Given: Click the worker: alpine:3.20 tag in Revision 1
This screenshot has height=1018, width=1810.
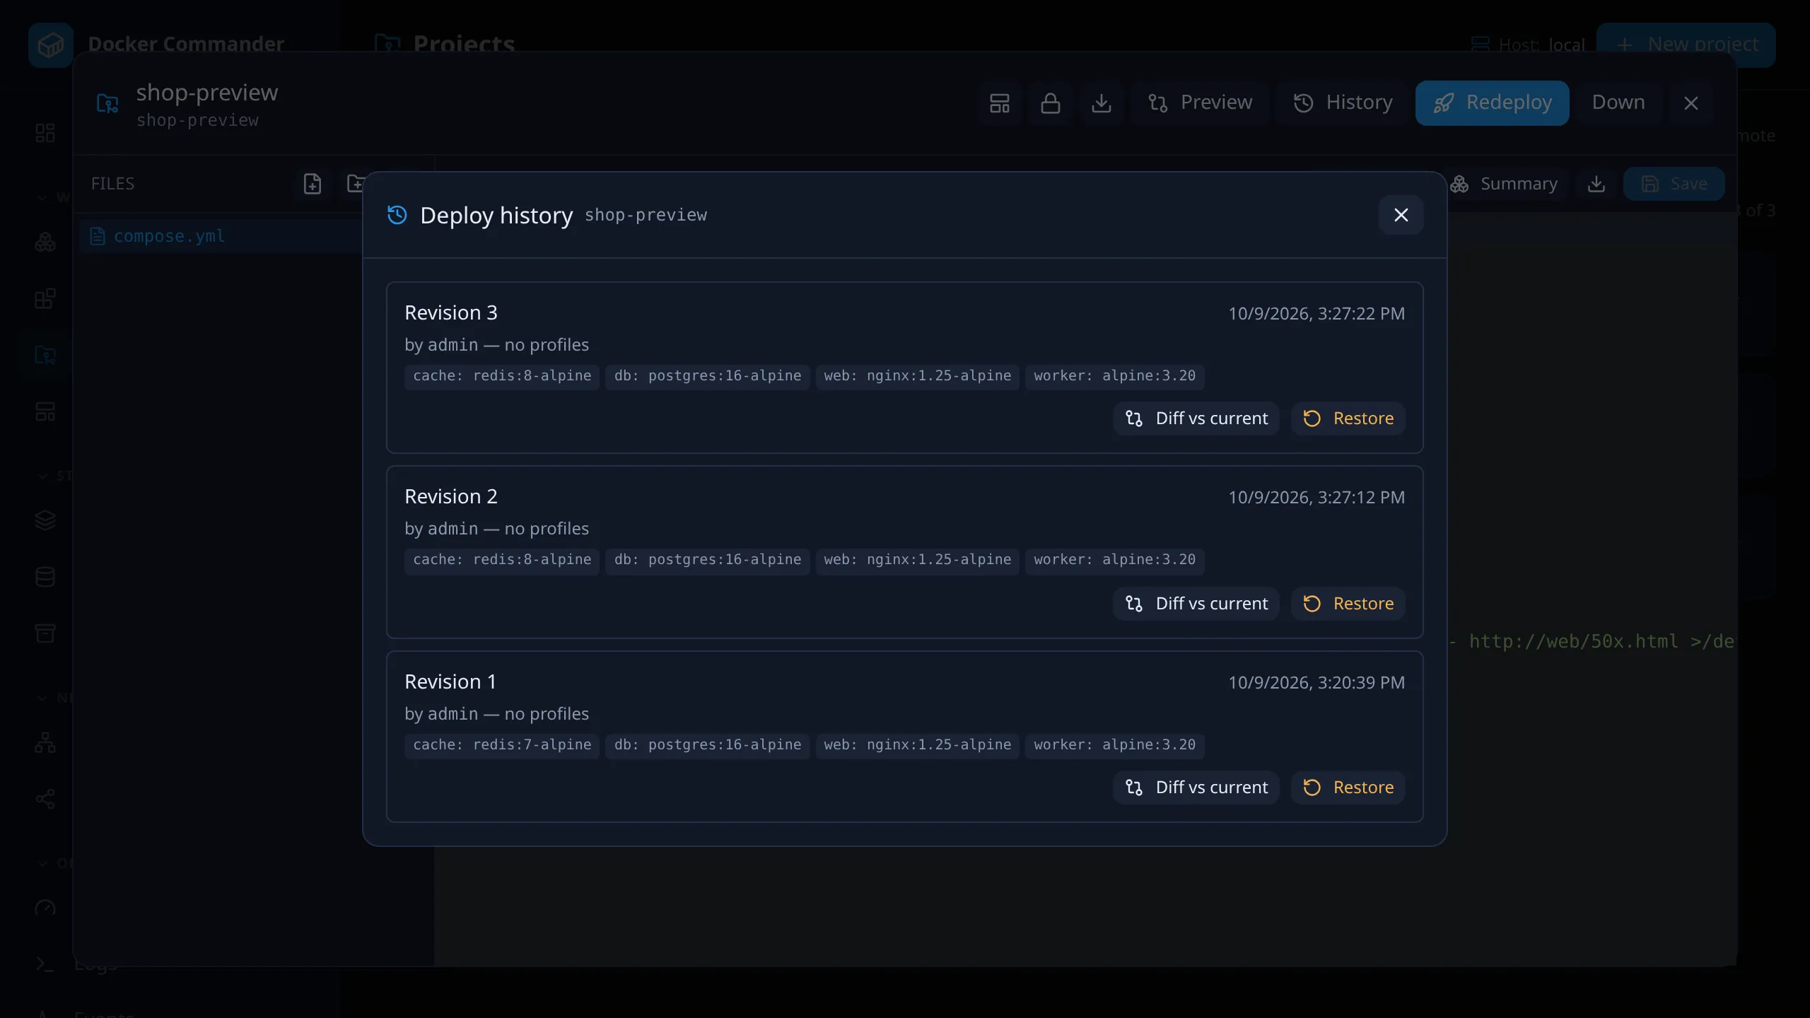Looking at the screenshot, I should coord(1114,745).
